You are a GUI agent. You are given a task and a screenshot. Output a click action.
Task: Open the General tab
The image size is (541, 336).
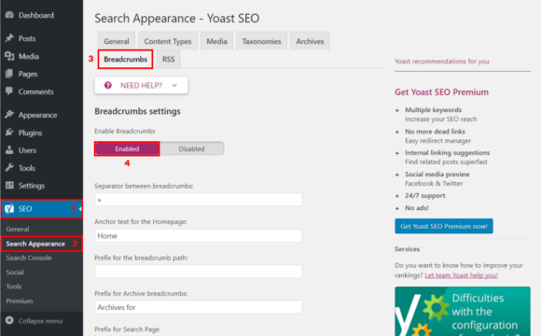click(117, 41)
